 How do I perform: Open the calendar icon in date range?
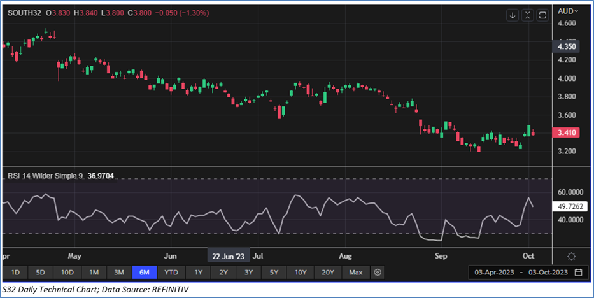[x=578, y=273]
